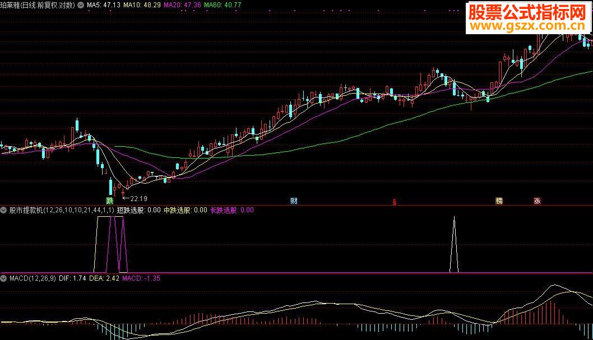The image size is (593, 340).
Task: Open the main chart indicator dropdown beside 珀莱雅 title
Action: [x=81, y=5]
